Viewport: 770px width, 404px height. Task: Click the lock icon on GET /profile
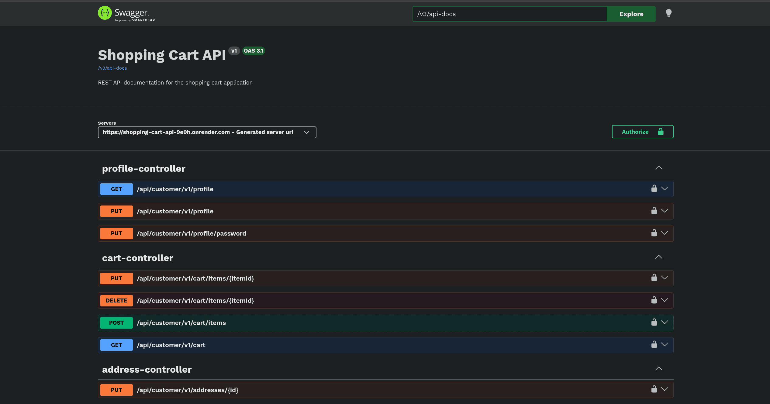point(654,188)
